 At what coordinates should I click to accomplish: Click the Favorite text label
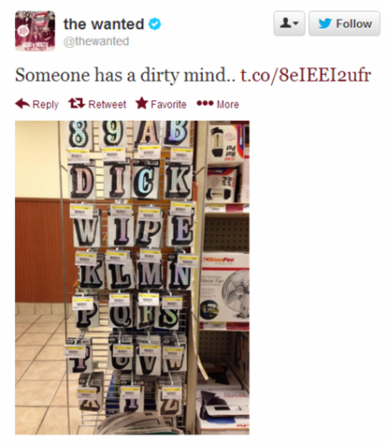pyautogui.click(x=169, y=104)
